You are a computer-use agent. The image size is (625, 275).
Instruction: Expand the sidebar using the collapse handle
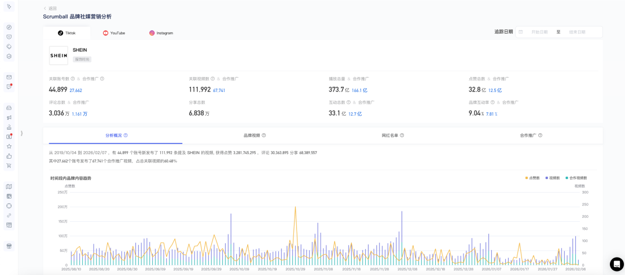(21, 133)
